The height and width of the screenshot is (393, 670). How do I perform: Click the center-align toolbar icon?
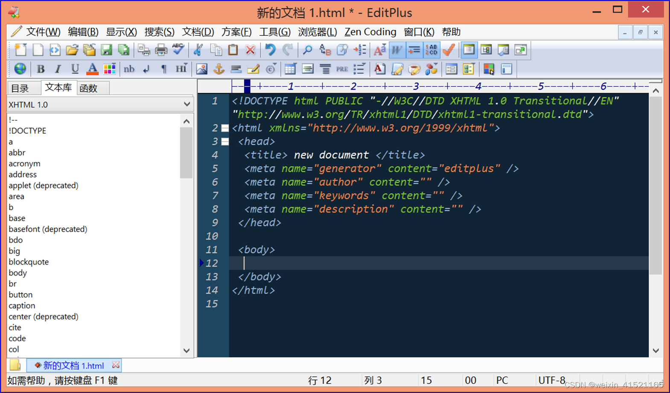click(x=325, y=69)
